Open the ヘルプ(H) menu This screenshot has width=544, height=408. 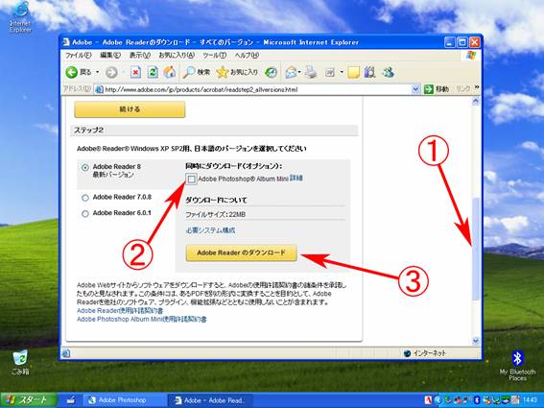247,56
